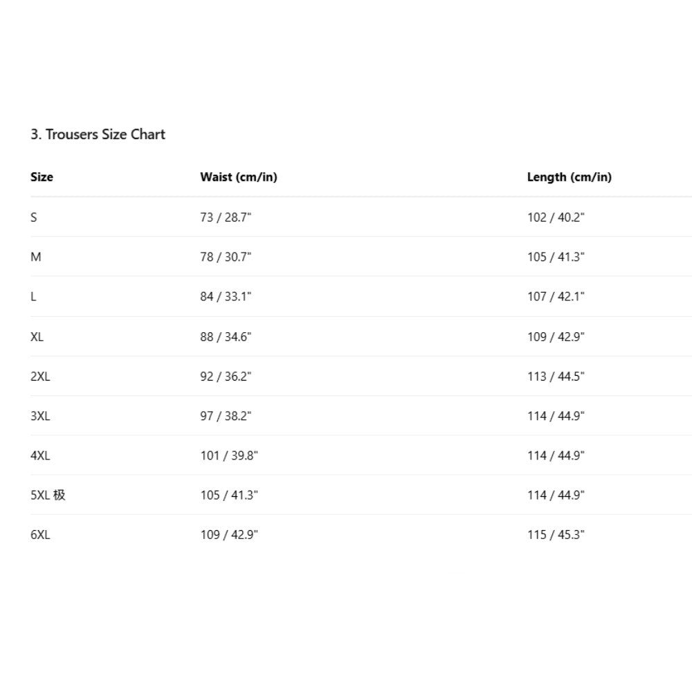This screenshot has width=692, height=692.
Task: Select the XL size row label
Action: tap(37, 337)
